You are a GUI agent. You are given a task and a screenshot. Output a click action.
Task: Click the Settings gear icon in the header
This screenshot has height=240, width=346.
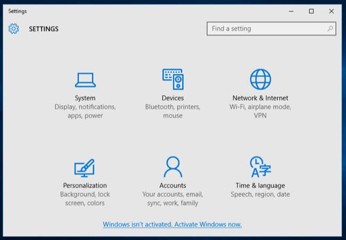[14, 29]
